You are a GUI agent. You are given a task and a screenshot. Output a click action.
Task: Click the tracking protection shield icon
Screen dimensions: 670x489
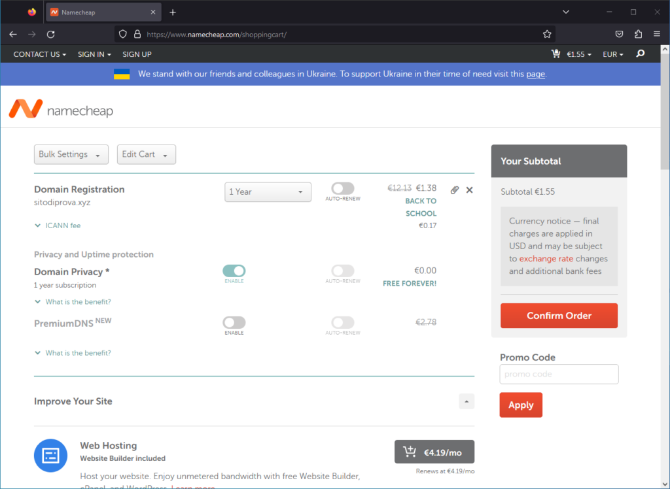tap(122, 34)
